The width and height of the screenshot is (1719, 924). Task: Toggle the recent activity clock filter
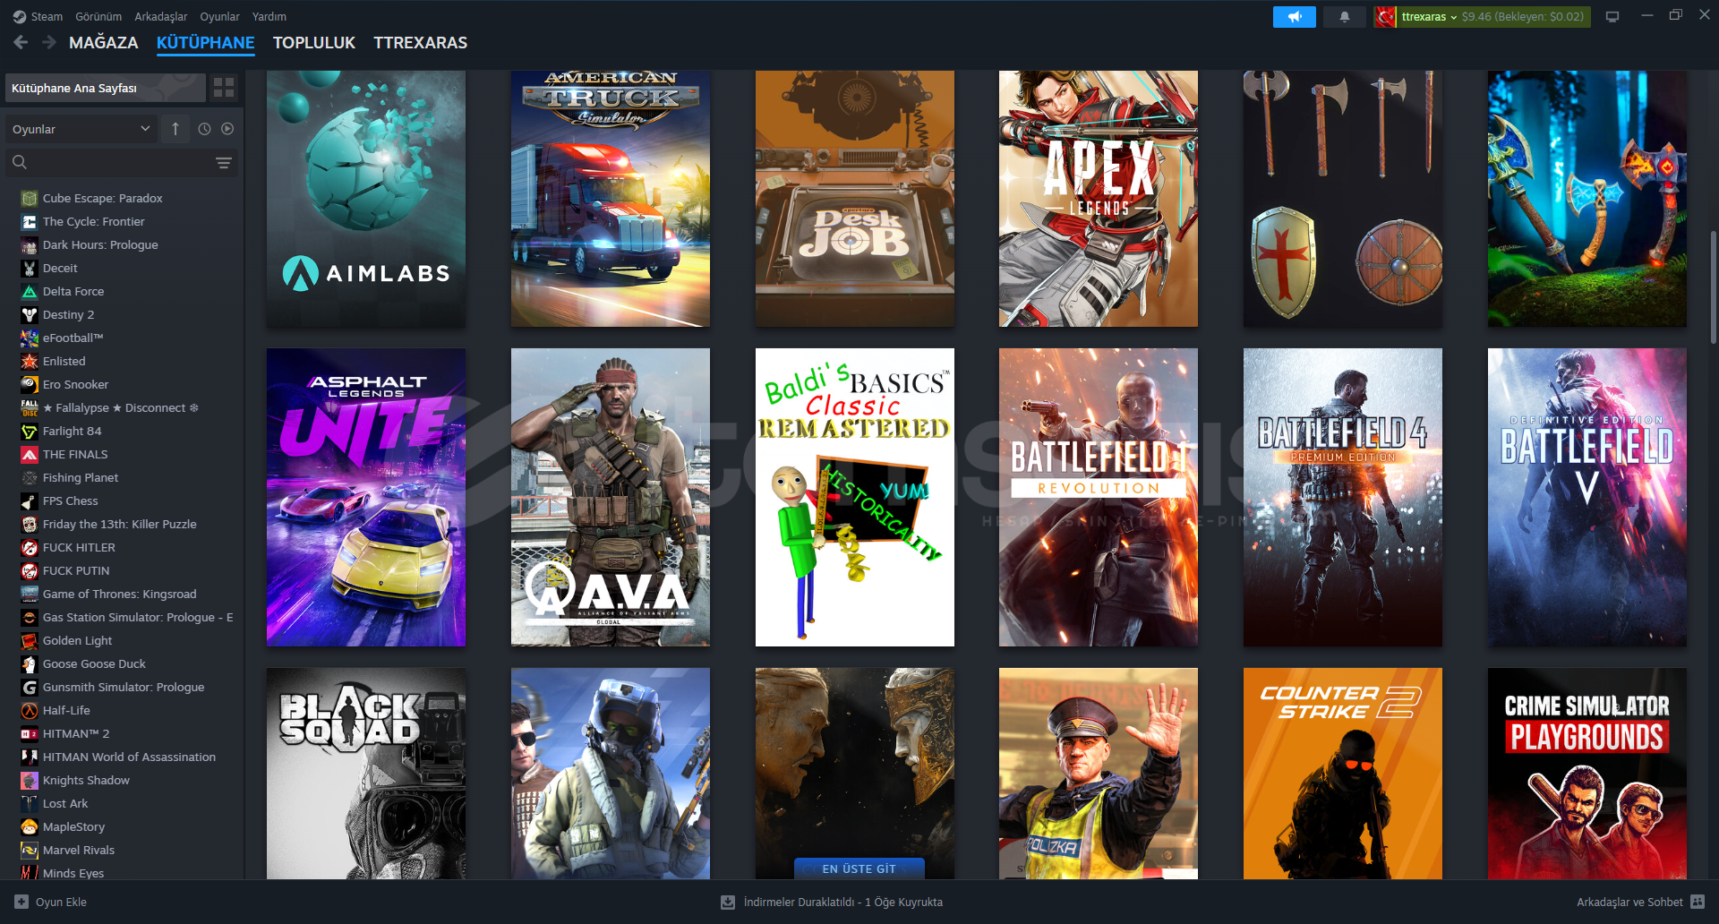(x=204, y=129)
